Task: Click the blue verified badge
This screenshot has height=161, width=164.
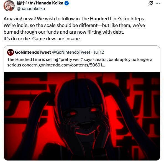Action: tap(66, 3)
